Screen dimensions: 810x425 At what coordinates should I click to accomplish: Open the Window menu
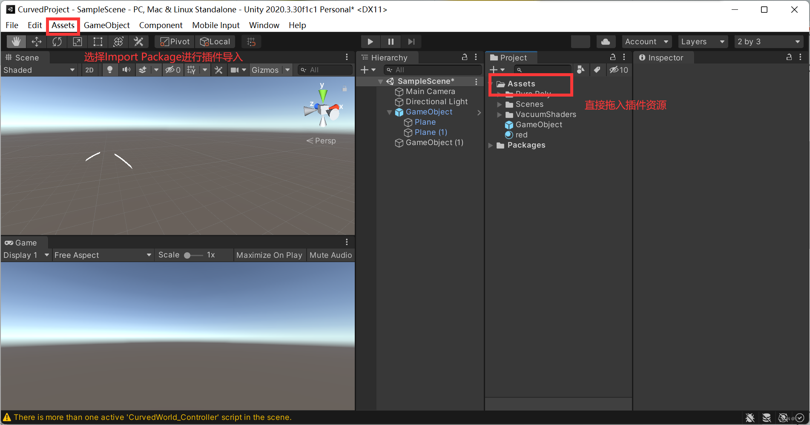coord(264,26)
